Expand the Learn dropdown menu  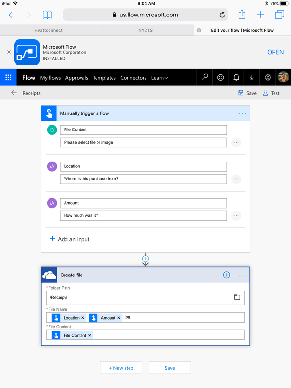(x=160, y=78)
